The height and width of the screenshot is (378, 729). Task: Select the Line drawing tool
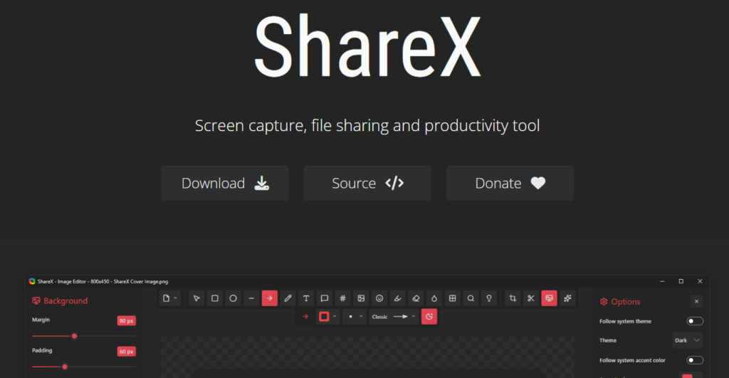tap(251, 298)
